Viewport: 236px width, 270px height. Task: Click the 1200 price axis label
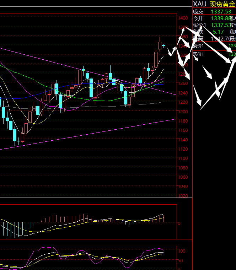coord(183,112)
